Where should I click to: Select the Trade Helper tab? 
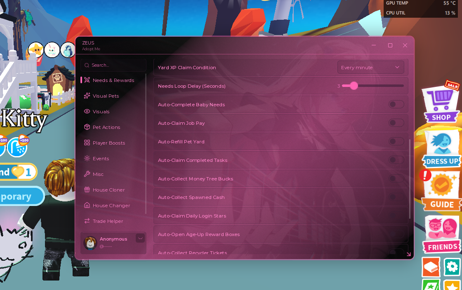[x=113, y=221]
